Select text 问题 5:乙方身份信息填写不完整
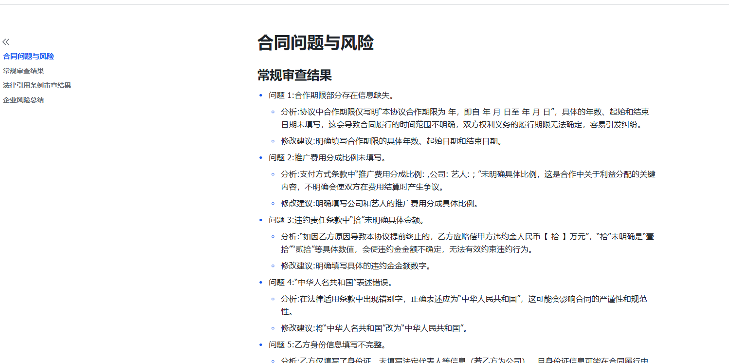Image resolution: width=729 pixels, height=363 pixels. coord(328,344)
